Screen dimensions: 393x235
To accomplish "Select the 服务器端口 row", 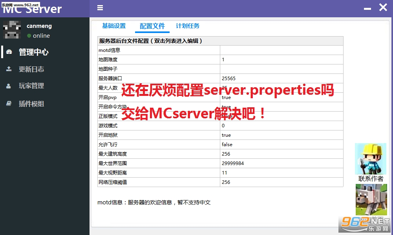I will (x=220, y=79).
